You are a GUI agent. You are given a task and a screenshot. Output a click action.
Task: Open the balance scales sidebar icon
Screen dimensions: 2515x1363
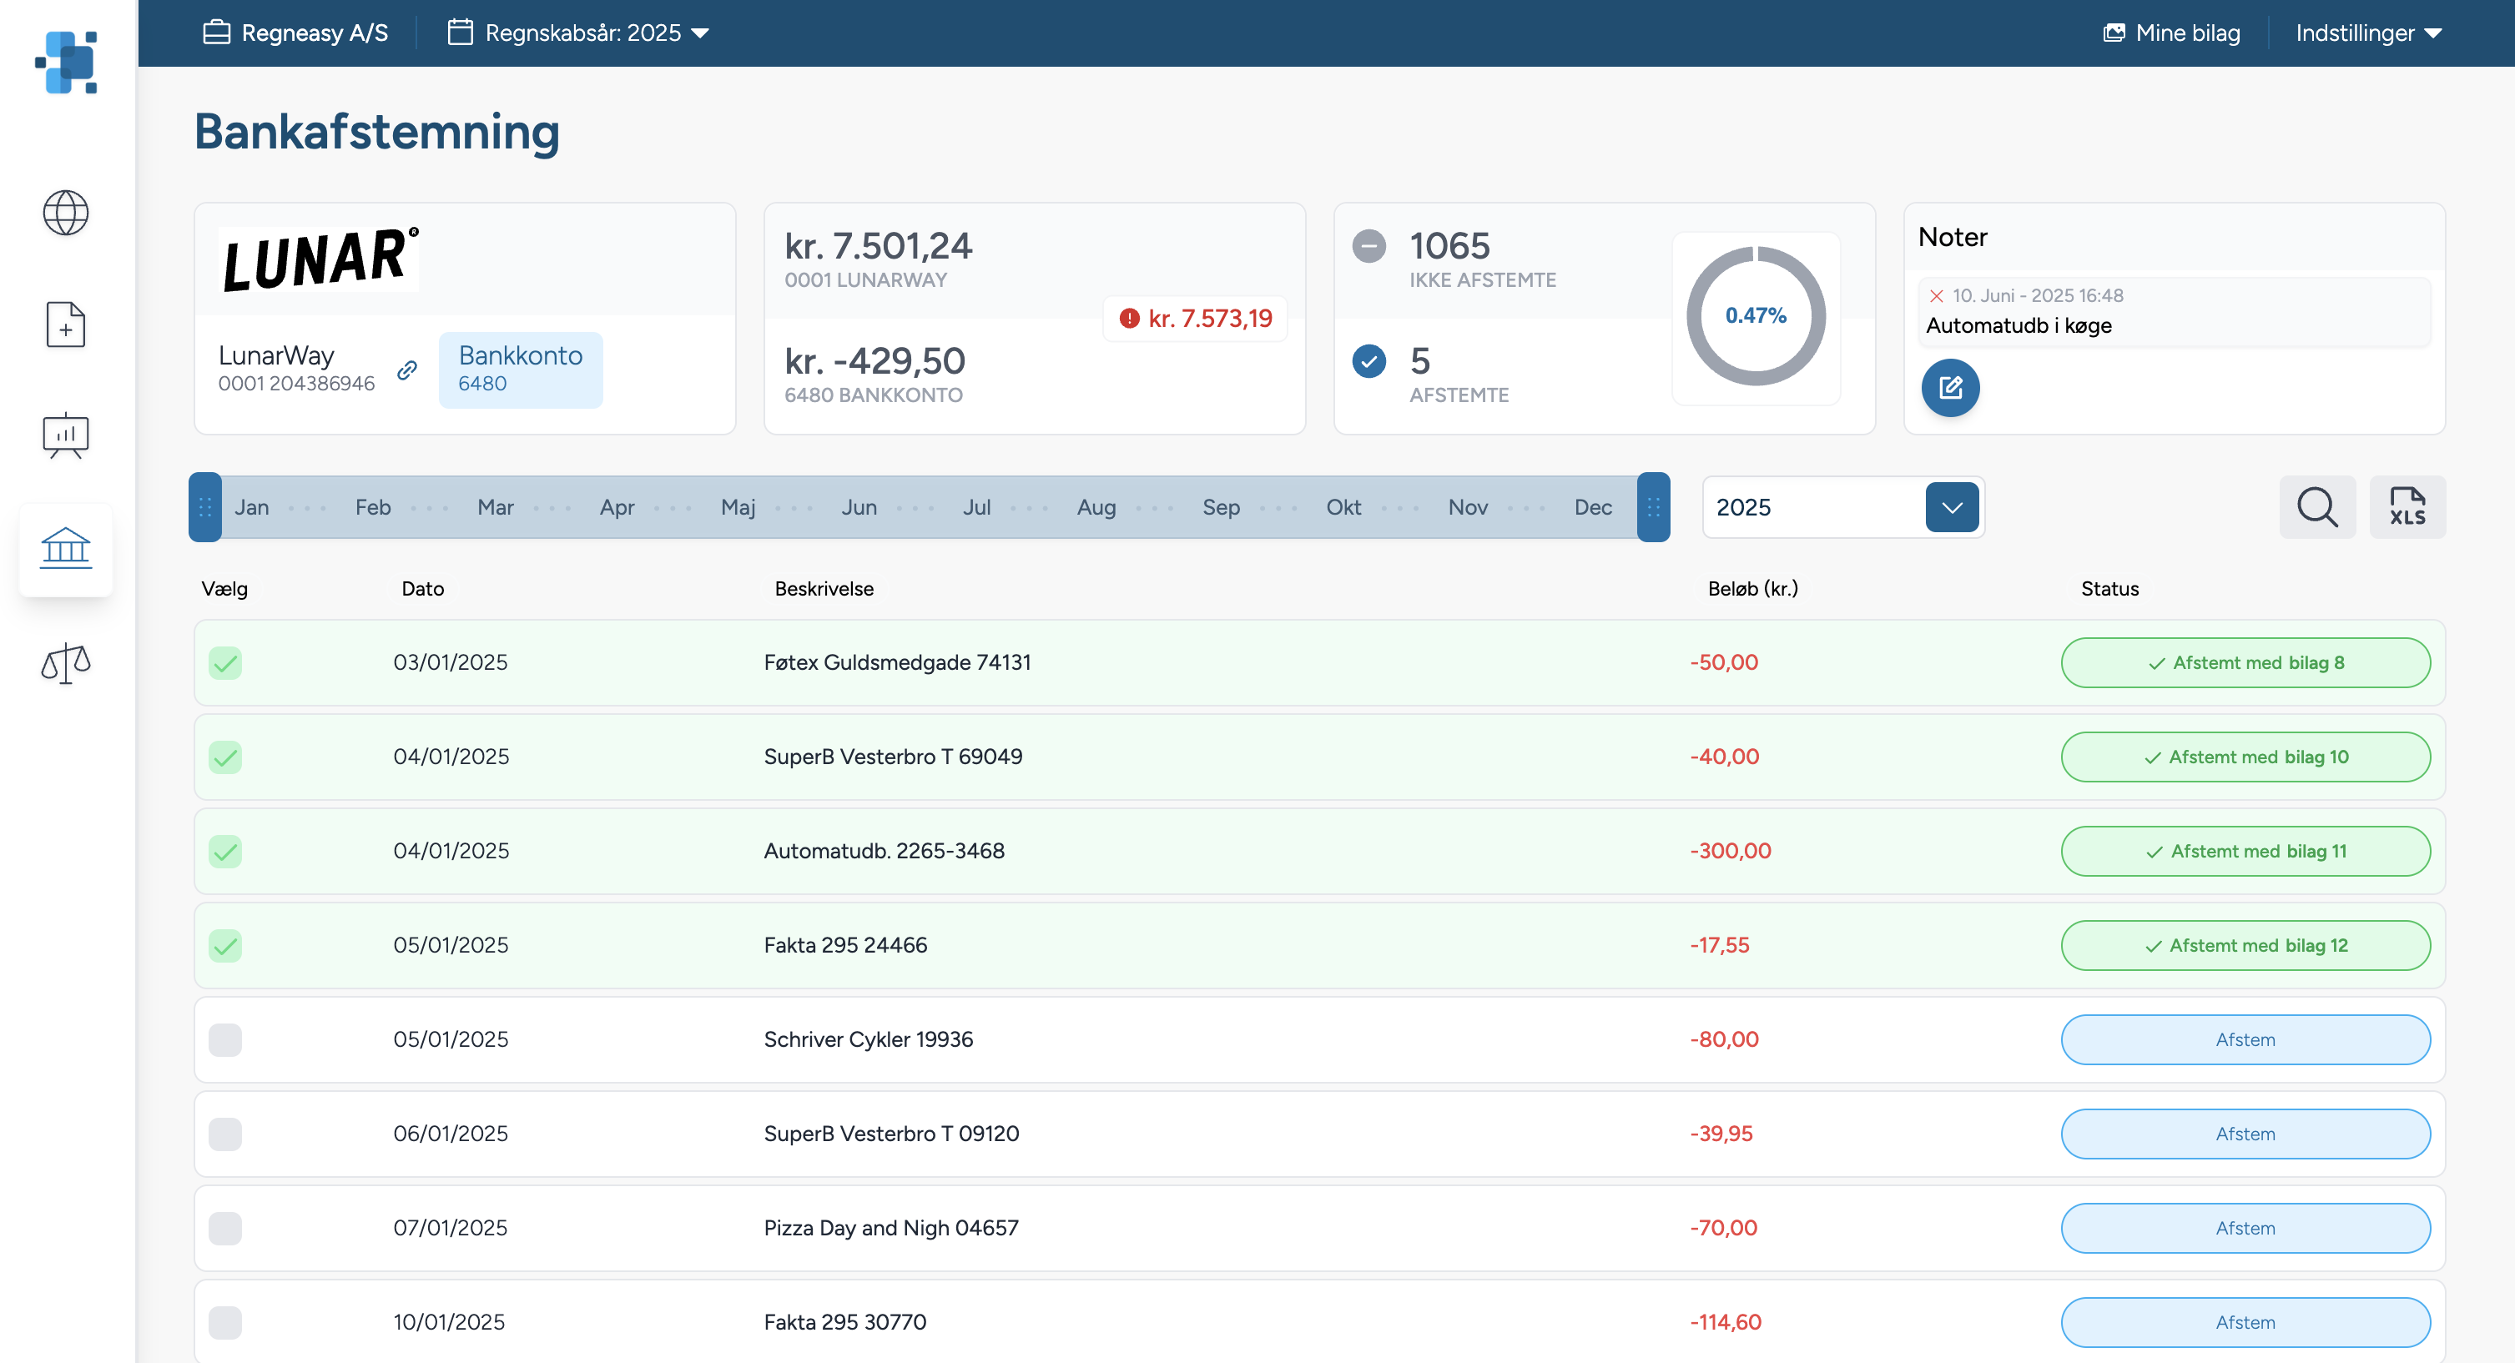click(x=65, y=662)
